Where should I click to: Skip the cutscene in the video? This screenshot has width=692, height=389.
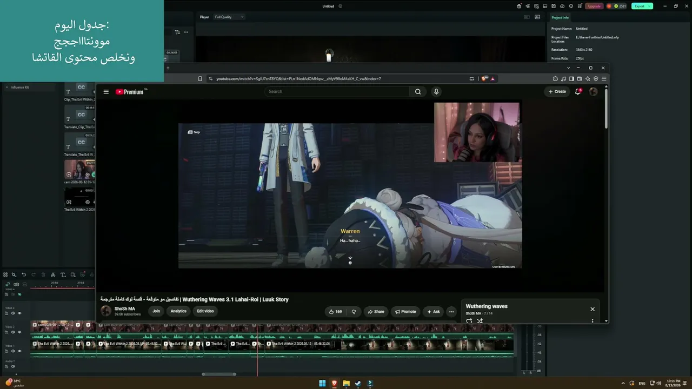[194, 132]
